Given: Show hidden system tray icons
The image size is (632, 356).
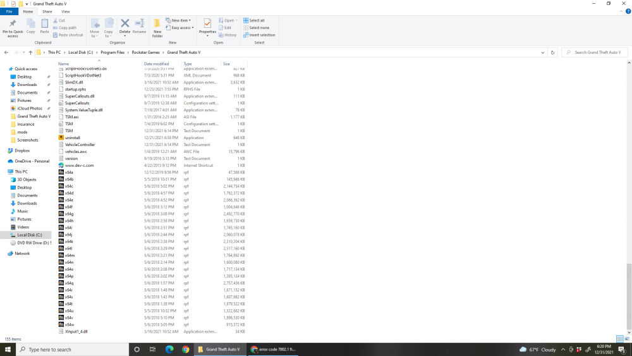Looking at the screenshot, I should pos(563,350).
